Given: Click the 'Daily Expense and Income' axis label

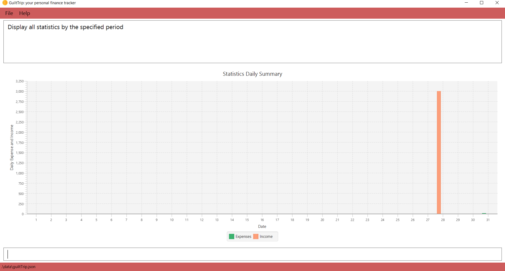Looking at the screenshot, I should (x=12, y=147).
